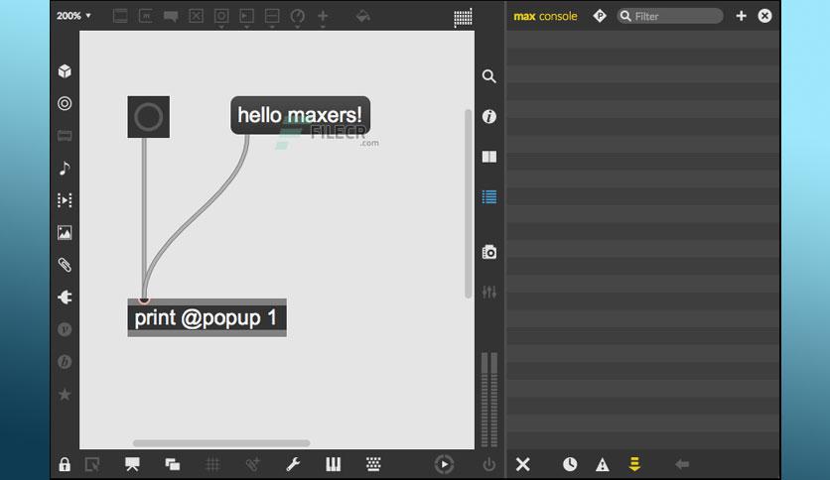
Task: Open the images browser in left sidebar
Action: point(65,233)
